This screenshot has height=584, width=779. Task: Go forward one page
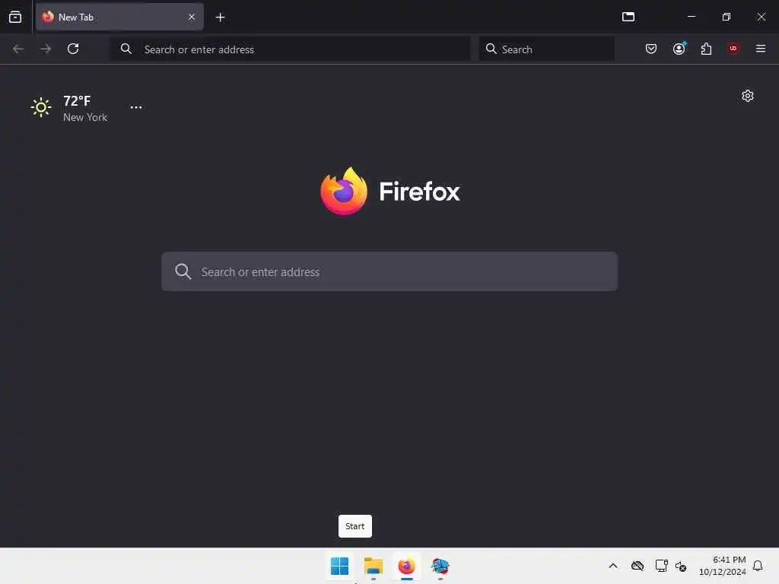[46, 49]
